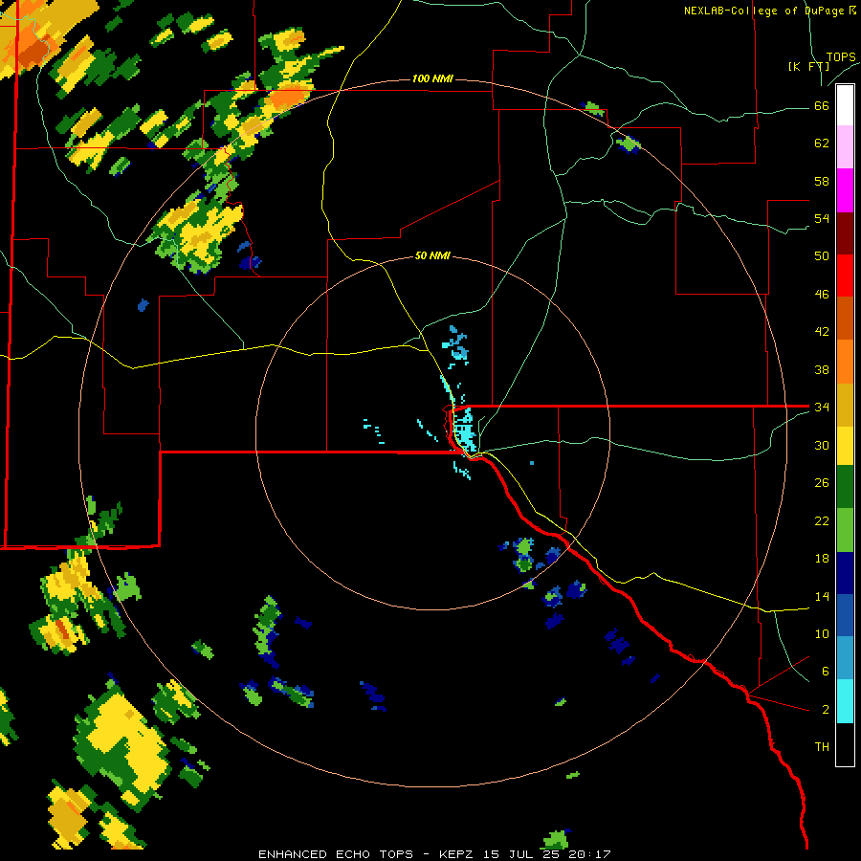Image resolution: width=861 pixels, height=861 pixels.
Task: Click the dark orange 42-46K ft legend swatch
Action: (845, 319)
